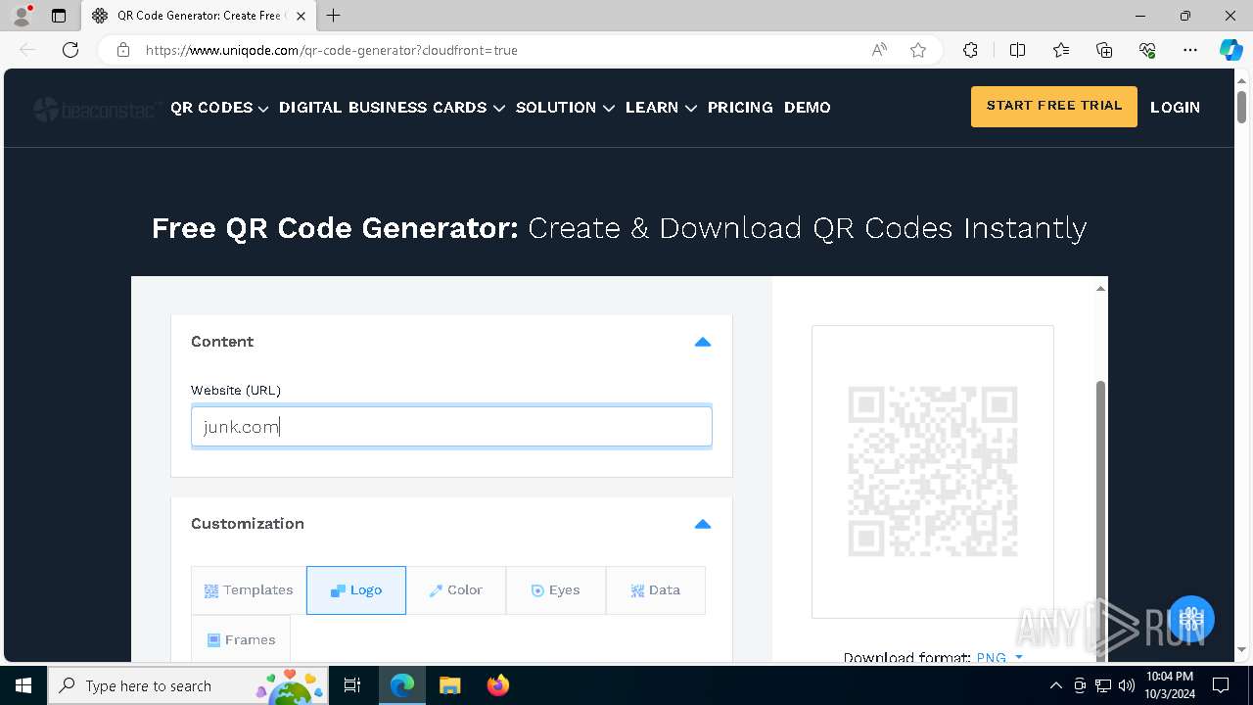The width and height of the screenshot is (1253, 705).
Task: Switch to the Data tab
Action: (656, 590)
